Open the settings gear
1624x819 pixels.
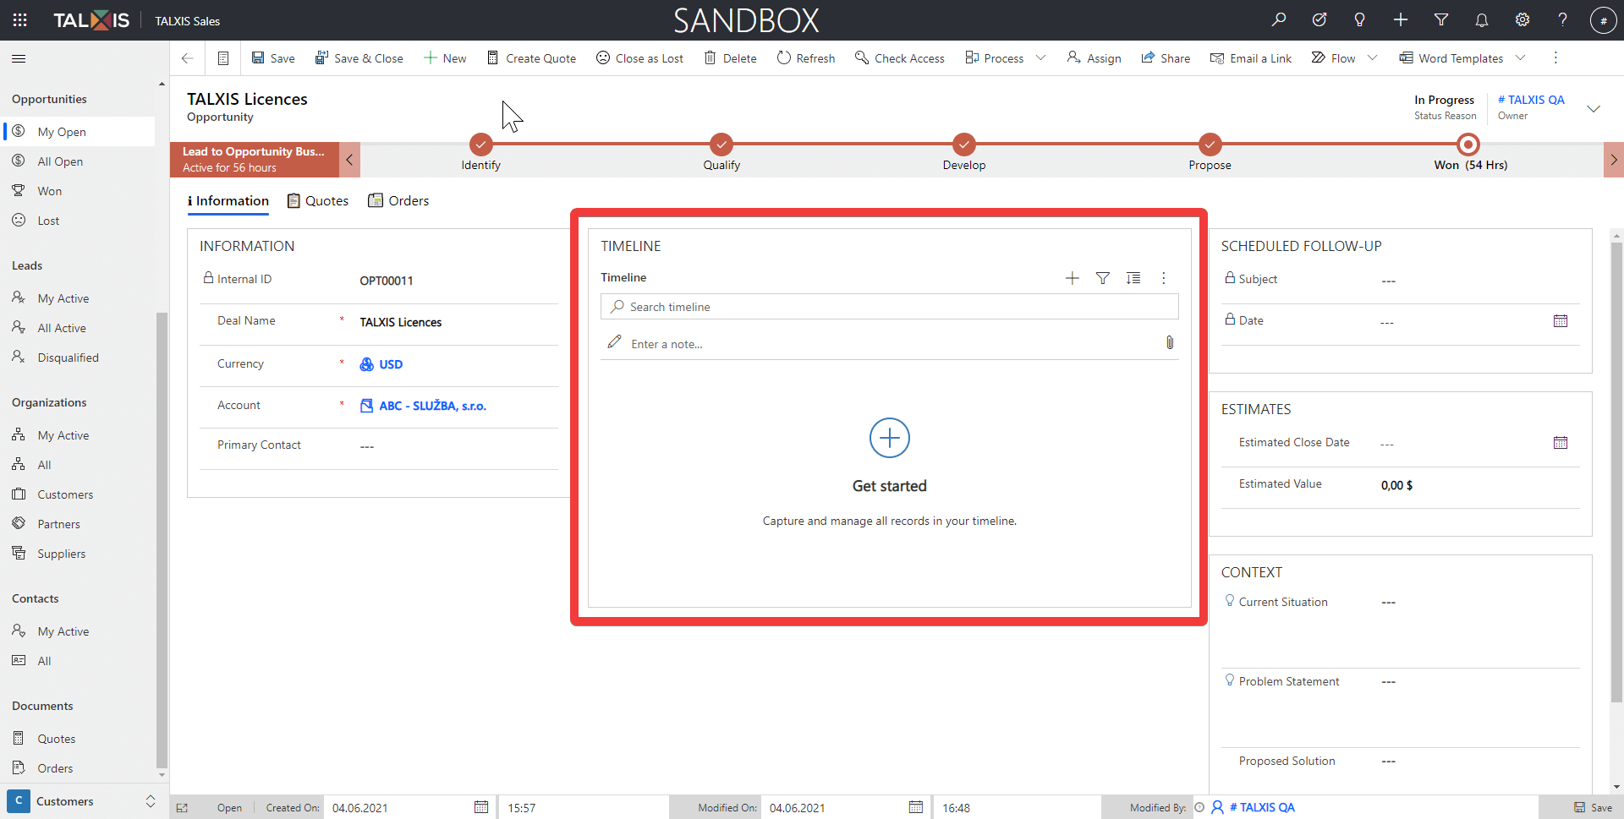click(x=1522, y=19)
